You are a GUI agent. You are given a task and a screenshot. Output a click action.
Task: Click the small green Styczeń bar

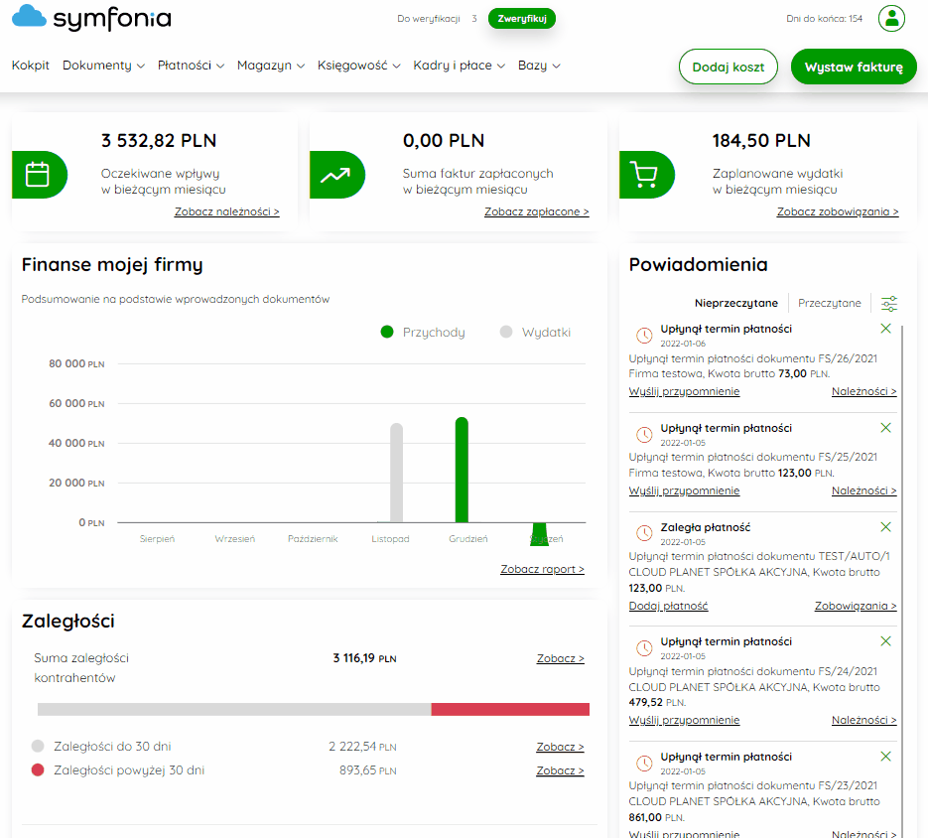[x=539, y=532]
